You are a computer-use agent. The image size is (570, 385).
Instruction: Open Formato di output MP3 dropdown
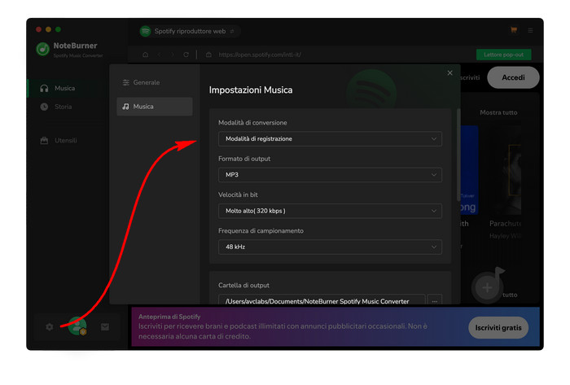[x=330, y=175]
